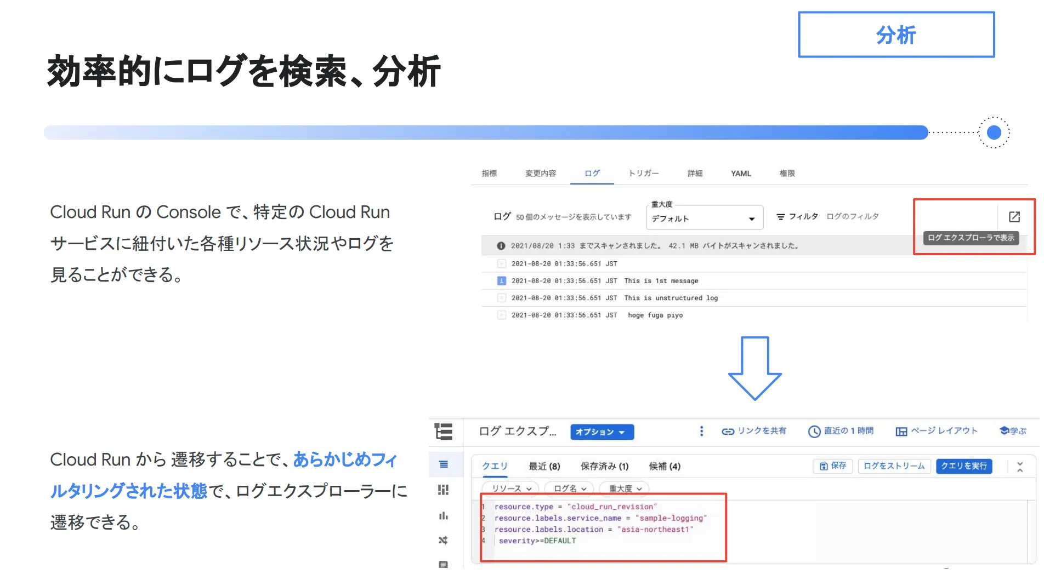Open the ページ レイアウト menu
Viewport: 1044px width, 586px height.
pyautogui.click(x=937, y=431)
